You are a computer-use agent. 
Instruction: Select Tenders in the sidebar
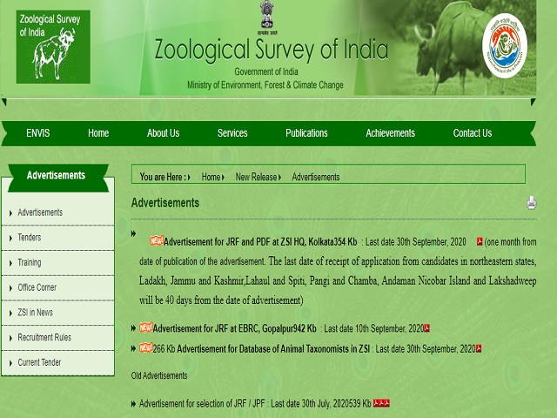pos(29,237)
